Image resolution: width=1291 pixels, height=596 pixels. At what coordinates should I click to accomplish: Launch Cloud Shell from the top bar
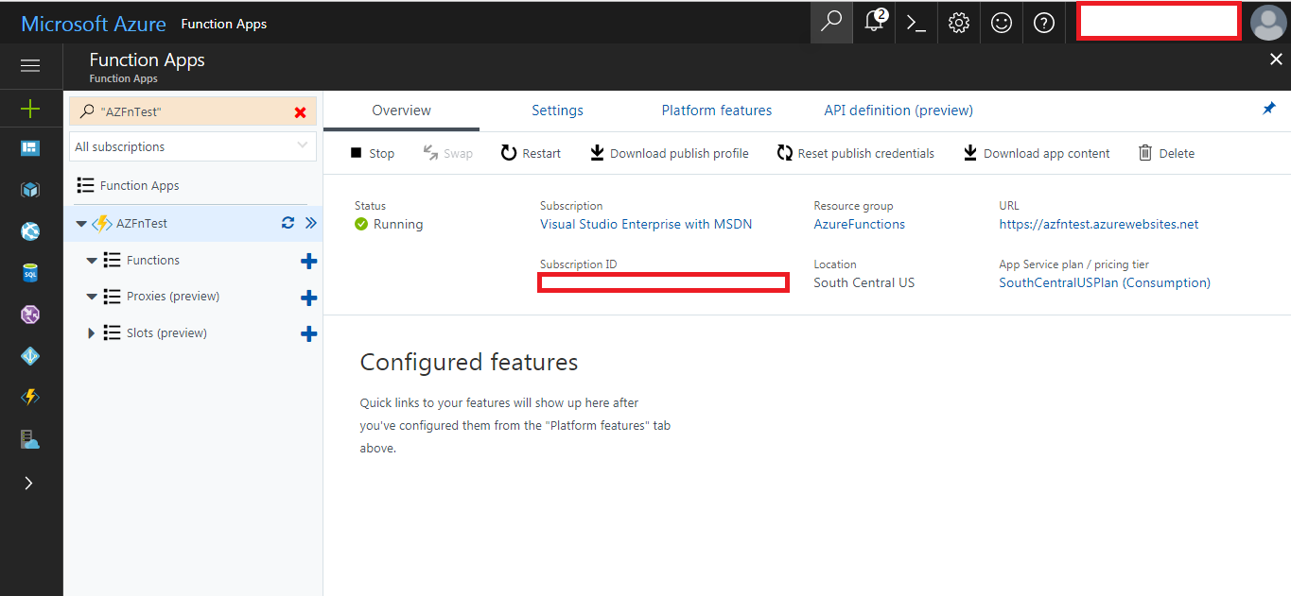coord(916,23)
